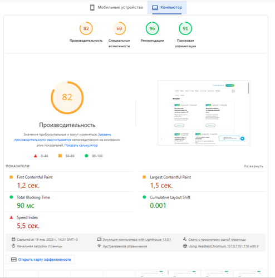Click the mobile phone icon

point(92,8)
